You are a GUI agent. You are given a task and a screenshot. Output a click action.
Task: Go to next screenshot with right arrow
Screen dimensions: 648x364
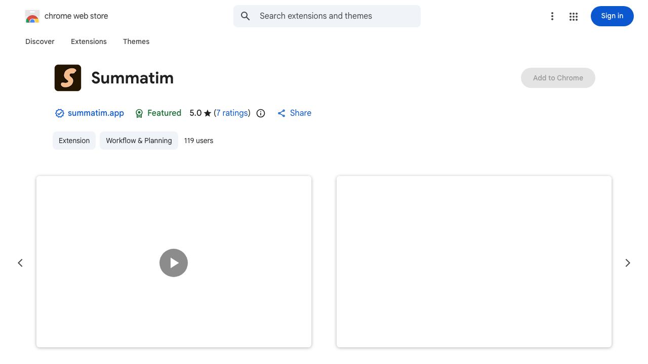[x=628, y=263]
